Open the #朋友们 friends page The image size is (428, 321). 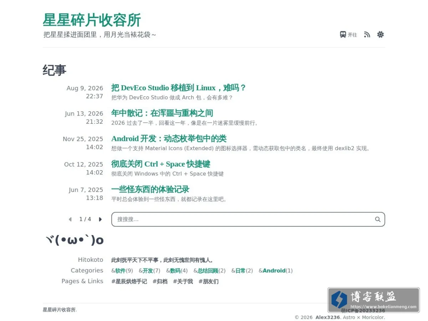pyautogui.click(x=209, y=281)
